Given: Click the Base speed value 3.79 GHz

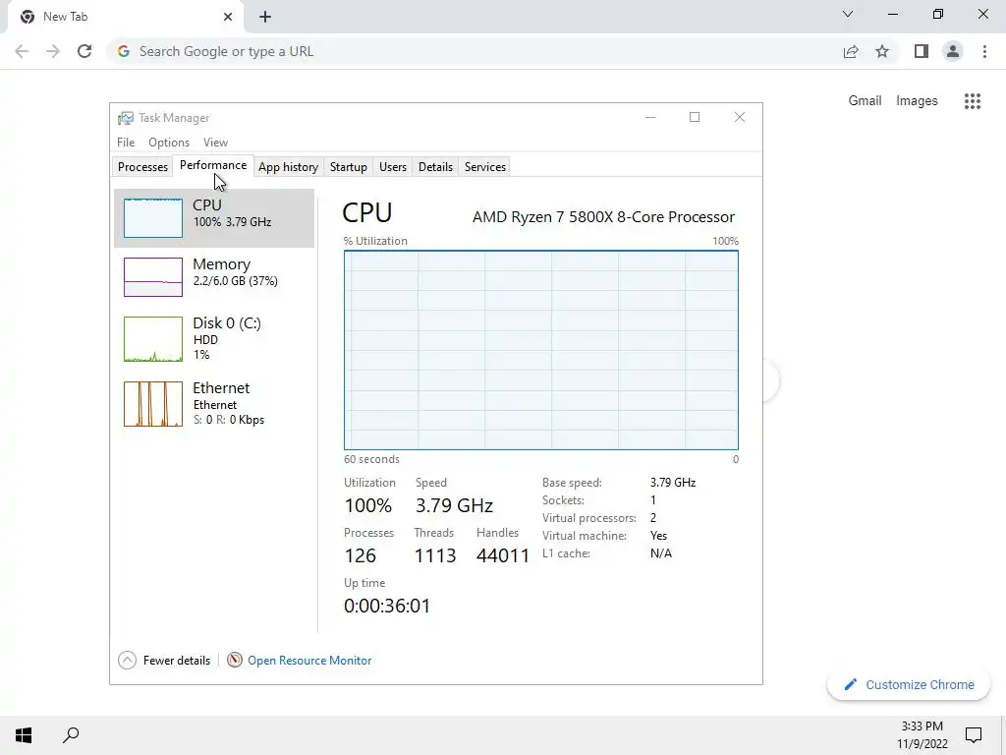Looking at the screenshot, I should (x=672, y=482).
